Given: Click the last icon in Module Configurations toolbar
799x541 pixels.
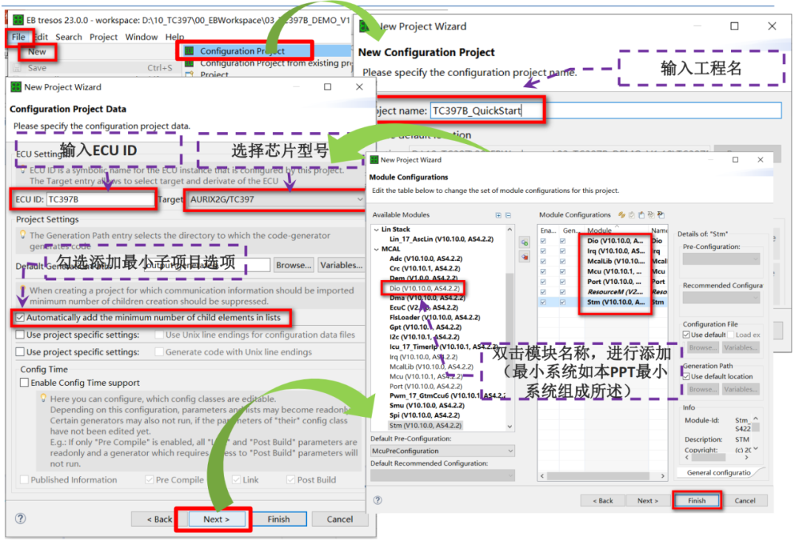Looking at the screenshot, I should (x=661, y=215).
